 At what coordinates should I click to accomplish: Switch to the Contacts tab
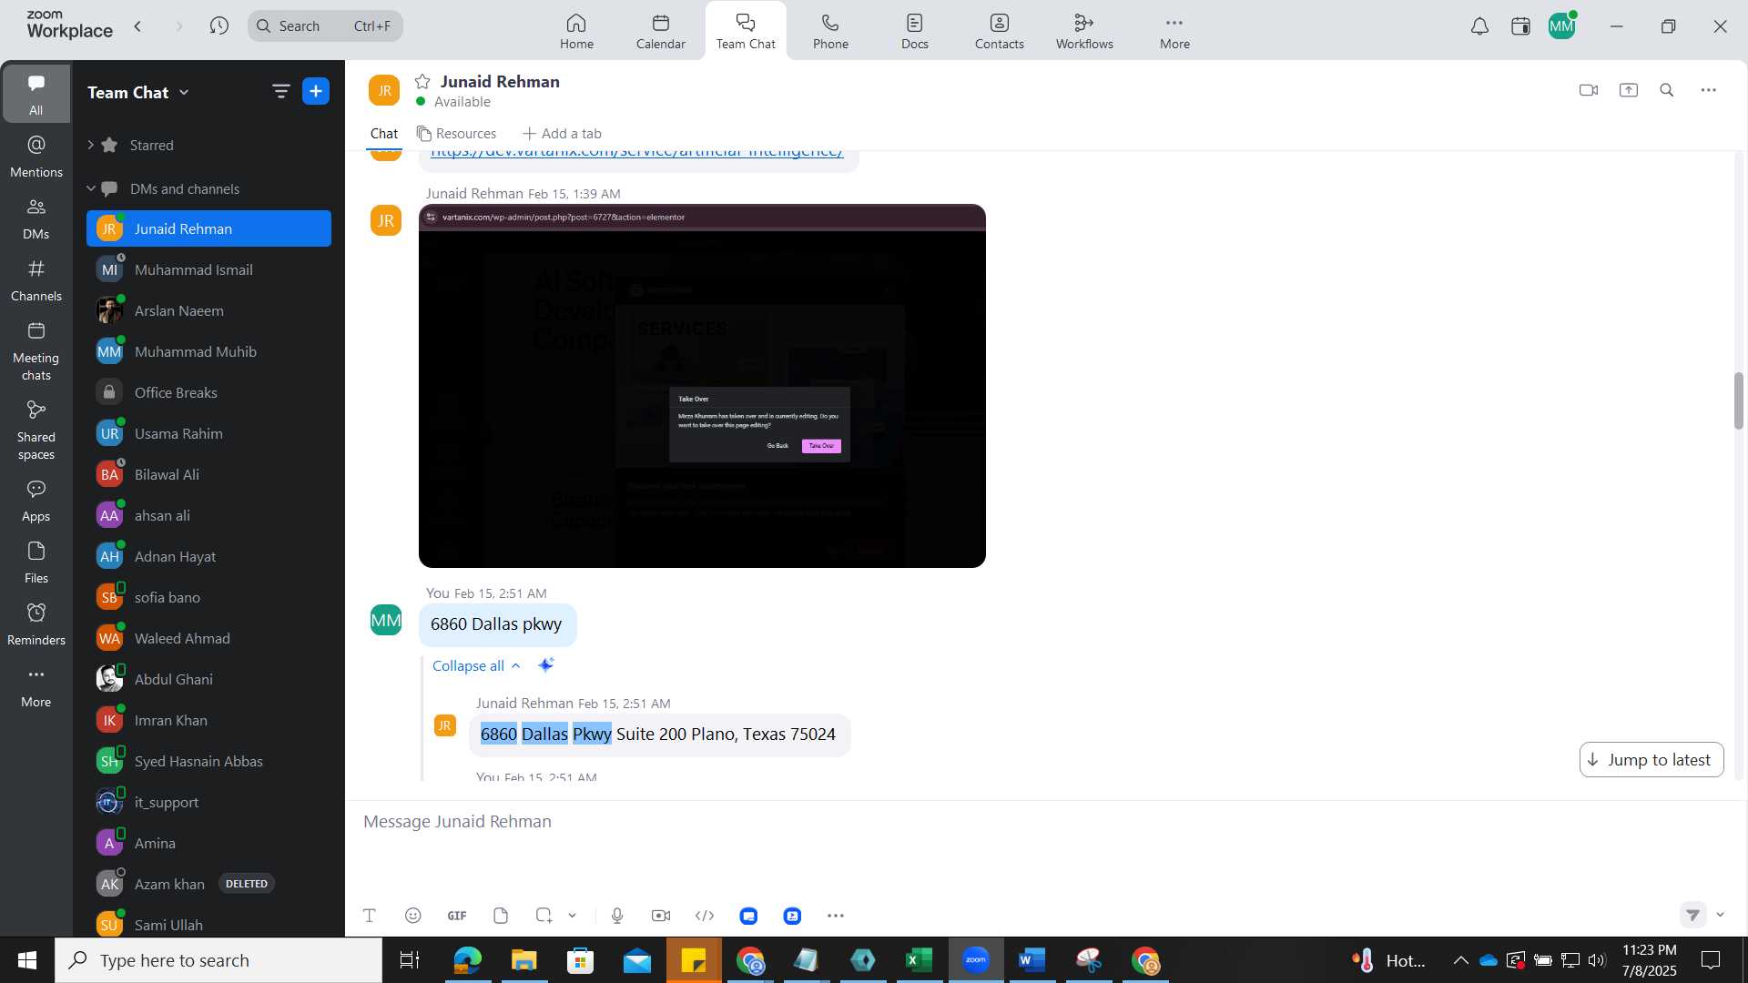point(1000,31)
